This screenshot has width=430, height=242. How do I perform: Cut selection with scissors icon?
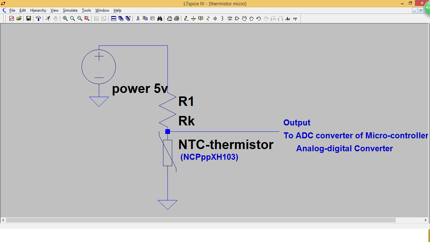pos(138,19)
